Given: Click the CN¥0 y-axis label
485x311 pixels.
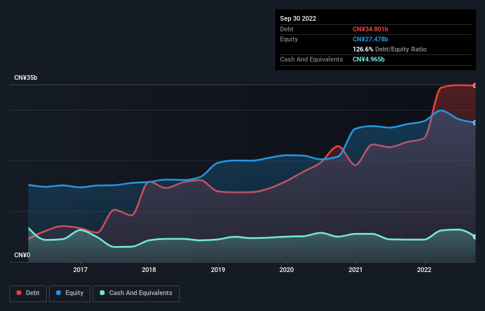Looking at the screenshot, I should pos(22,255).
